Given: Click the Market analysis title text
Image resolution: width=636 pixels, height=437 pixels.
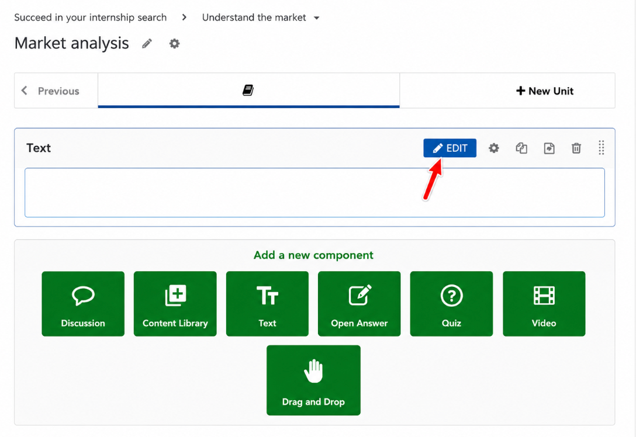Looking at the screenshot, I should [72, 43].
